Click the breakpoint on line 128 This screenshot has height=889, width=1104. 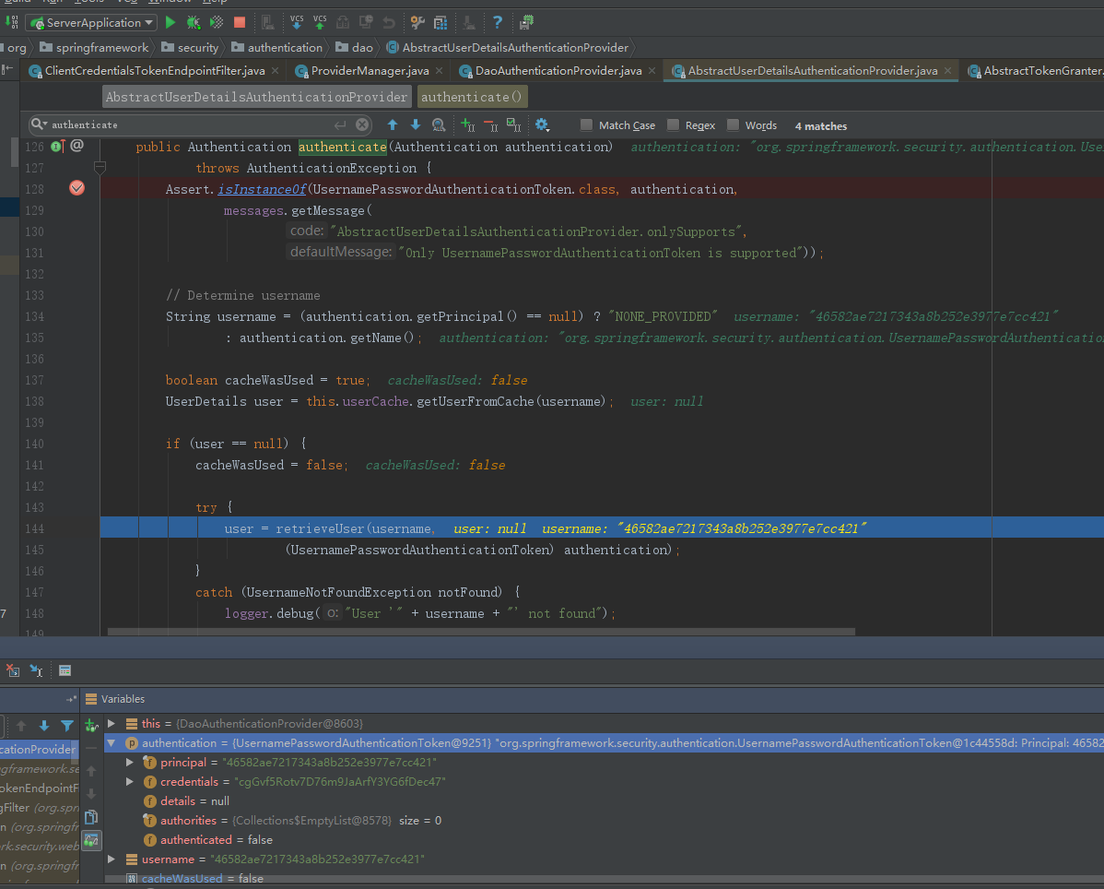click(77, 188)
